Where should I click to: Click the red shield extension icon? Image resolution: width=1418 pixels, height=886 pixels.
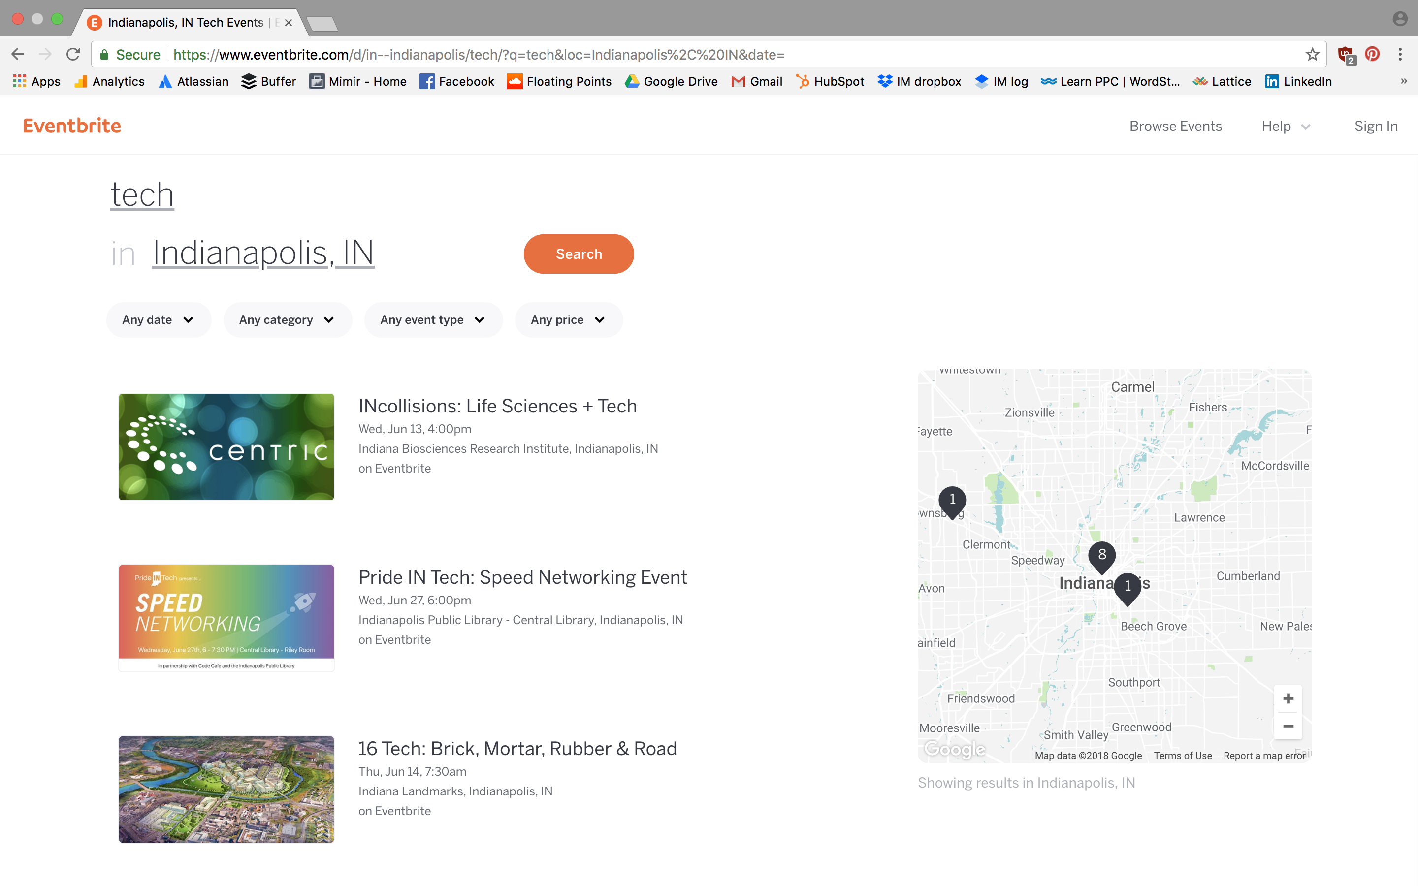click(1346, 55)
